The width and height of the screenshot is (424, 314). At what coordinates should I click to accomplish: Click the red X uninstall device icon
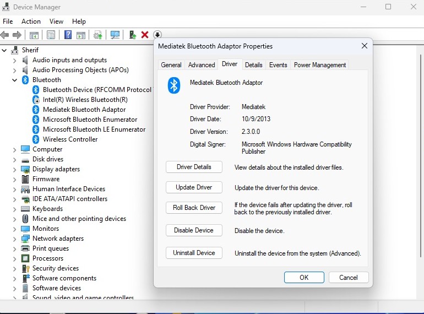tap(145, 35)
